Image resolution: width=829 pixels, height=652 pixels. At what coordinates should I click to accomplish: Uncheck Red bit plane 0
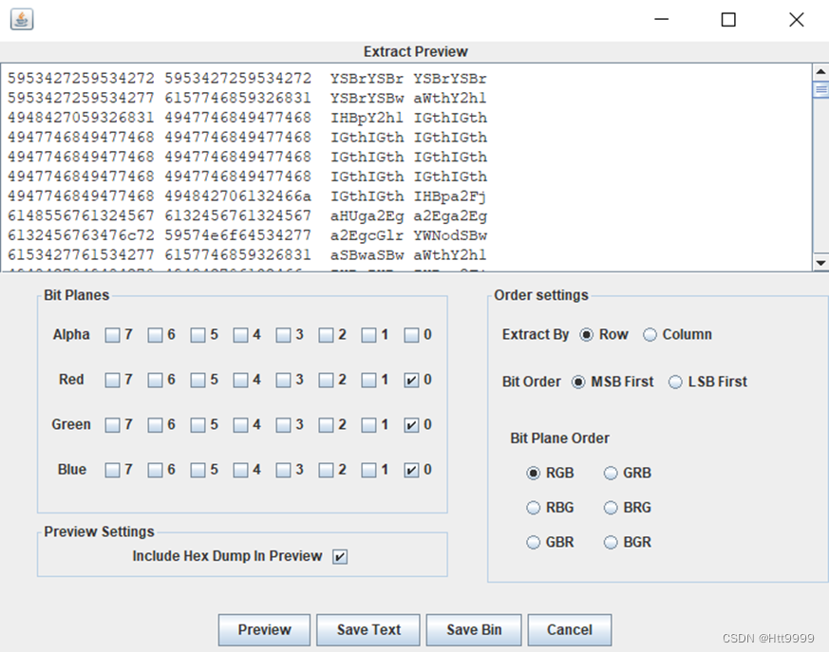[411, 380]
